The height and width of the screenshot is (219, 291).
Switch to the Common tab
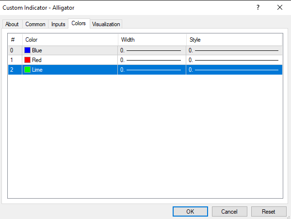click(35, 24)
